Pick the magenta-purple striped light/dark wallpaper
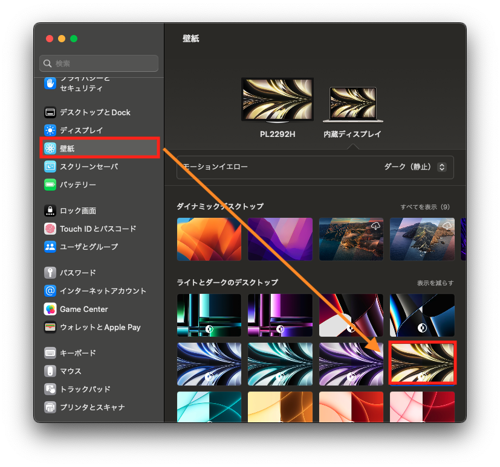This screenshot has width=500, height=467. (x=280, y=316)
